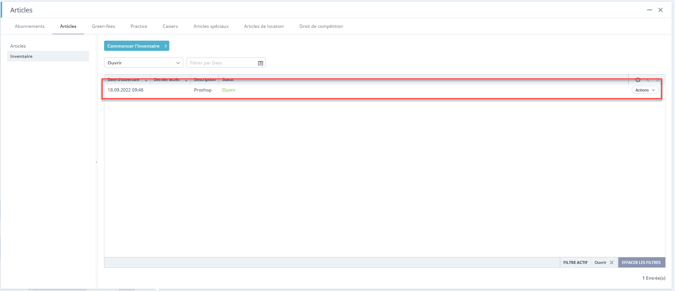Sort by Dernier accès column
Image resolution: width=675 pixels, height=291 pixels.
[170, 79]
